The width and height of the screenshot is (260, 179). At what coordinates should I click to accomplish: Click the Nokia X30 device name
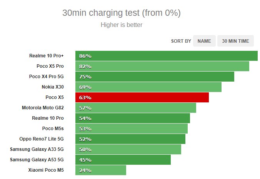coord(53,87)
